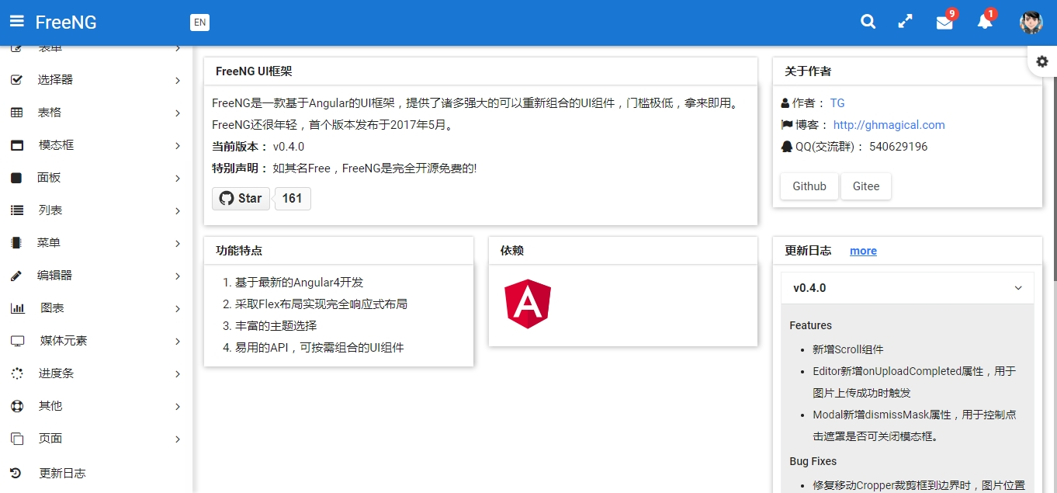
Task: Expand 菜单 chevron arrow
Action: click(178, 244)
